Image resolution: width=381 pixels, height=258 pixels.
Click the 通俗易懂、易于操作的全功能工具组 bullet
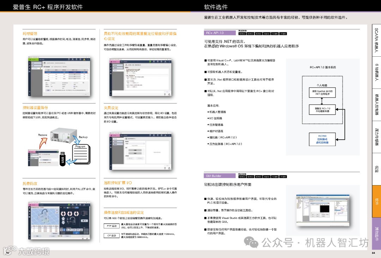228,210
